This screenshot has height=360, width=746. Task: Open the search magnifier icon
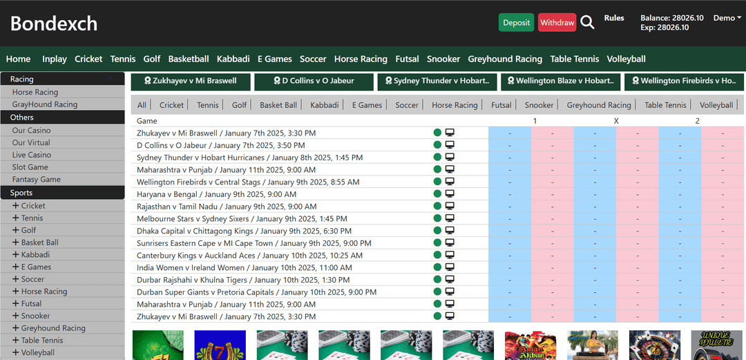[x=588, y=22]
